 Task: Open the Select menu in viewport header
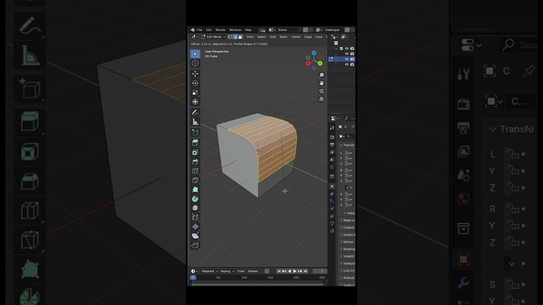pyautogui.click(x=261, y=37)
